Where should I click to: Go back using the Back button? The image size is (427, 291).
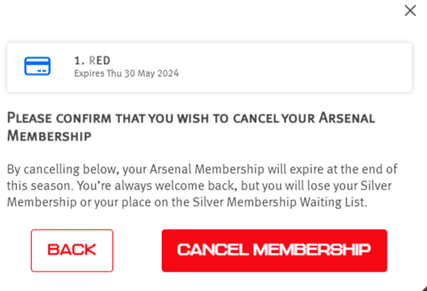[72, 250]
